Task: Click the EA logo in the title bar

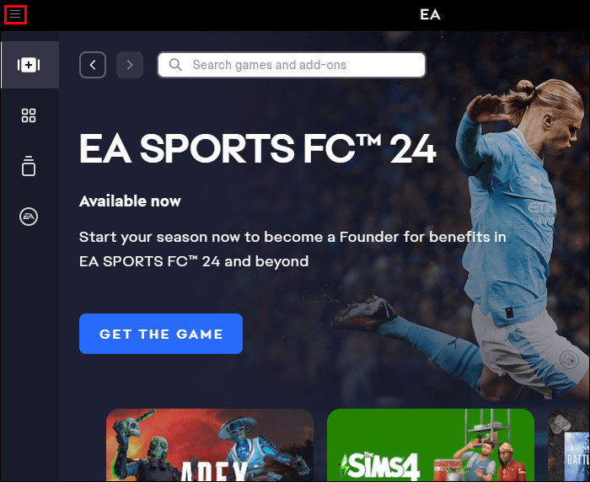Action: pyautogui.click(x=430, y=14)
